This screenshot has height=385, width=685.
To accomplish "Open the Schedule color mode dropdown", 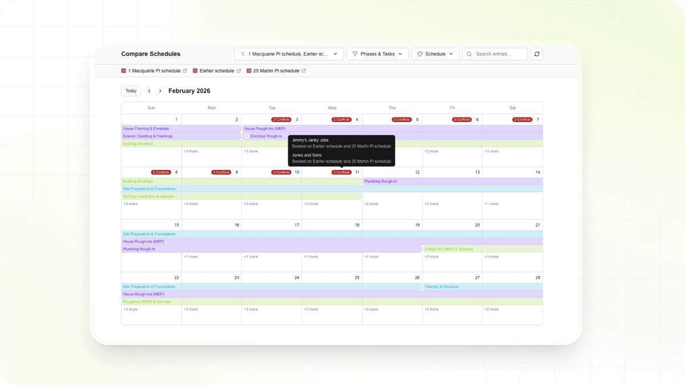I will tap(436, 54).
